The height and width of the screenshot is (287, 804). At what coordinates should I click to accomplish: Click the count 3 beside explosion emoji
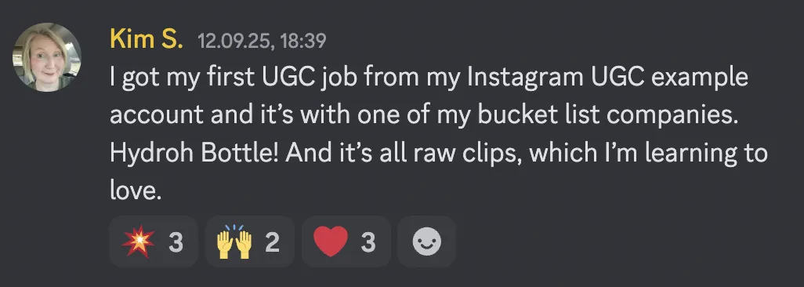pyautogui.click(x=176, y=242)
